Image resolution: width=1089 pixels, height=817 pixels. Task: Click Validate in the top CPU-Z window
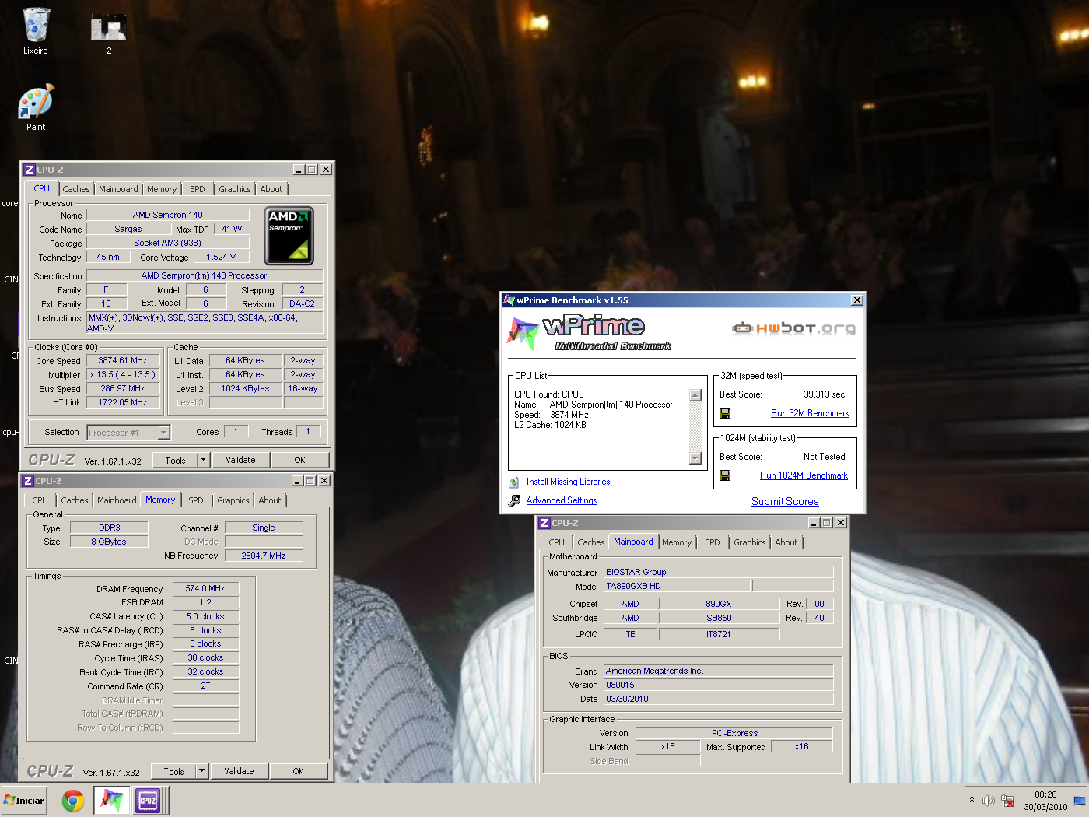click(240, 460)
